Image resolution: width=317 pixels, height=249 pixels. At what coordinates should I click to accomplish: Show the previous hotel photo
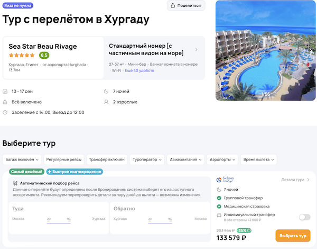[x=221, y=50]
